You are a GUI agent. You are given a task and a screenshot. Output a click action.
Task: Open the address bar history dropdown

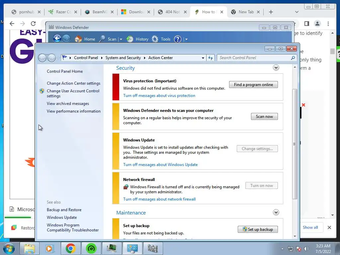pos(203,58)
